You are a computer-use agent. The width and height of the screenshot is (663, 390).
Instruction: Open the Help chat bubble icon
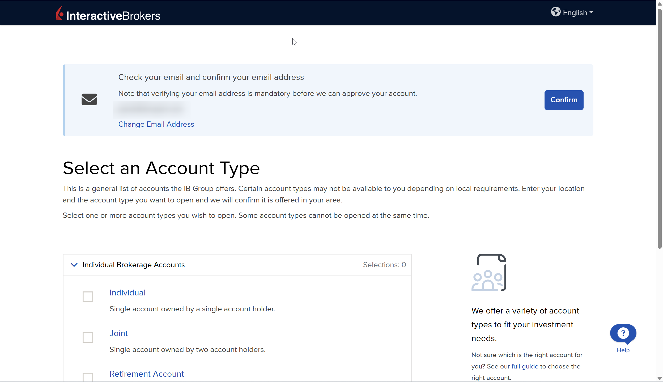(x=623, y=333)
